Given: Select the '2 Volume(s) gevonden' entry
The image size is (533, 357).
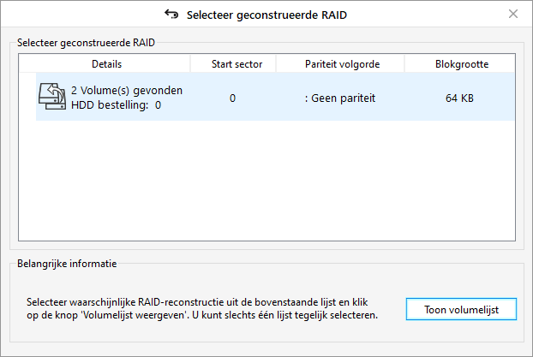Looking at the screenshot, I should click(127, 91).
